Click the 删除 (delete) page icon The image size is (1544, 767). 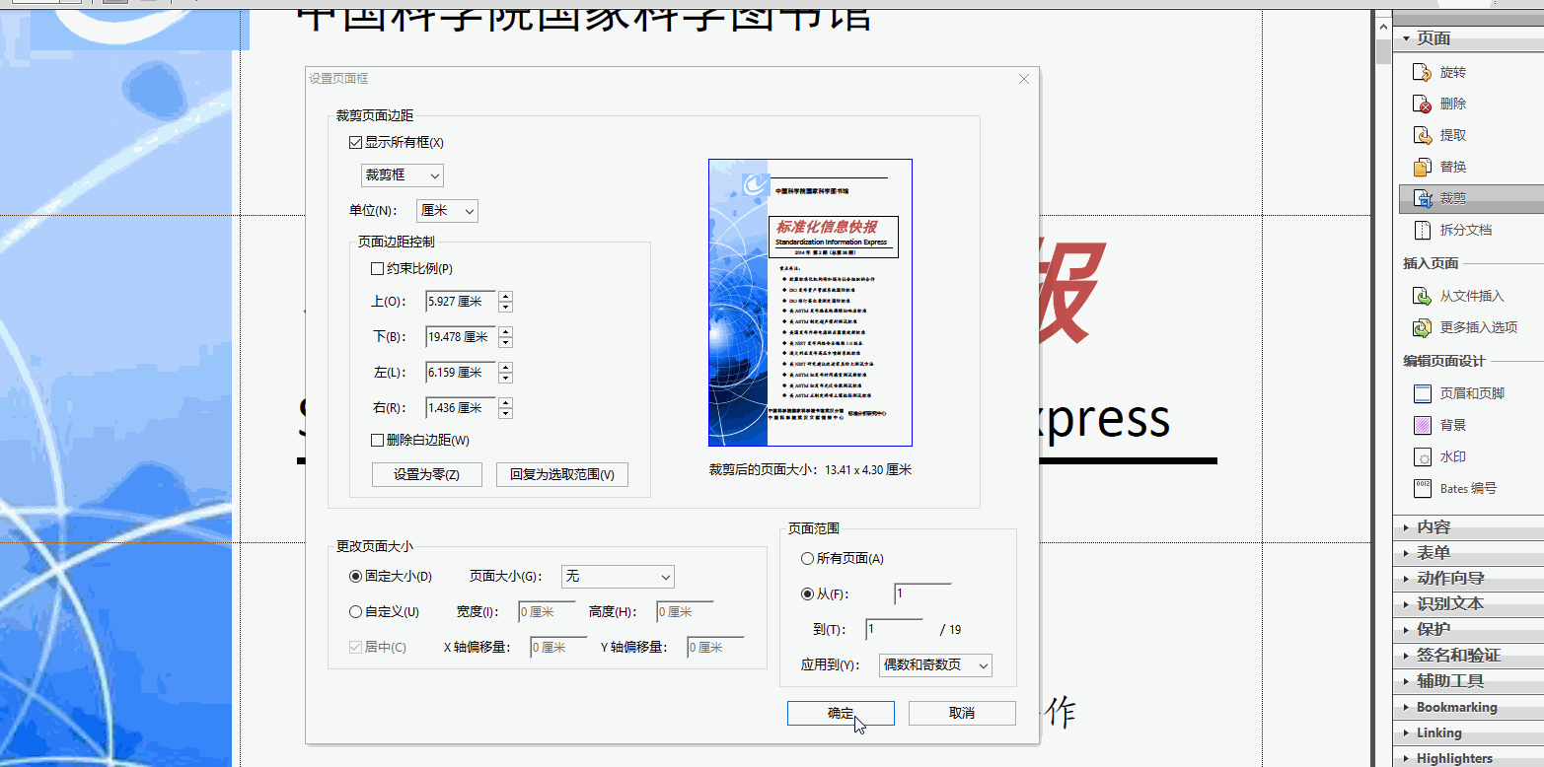(1422, 104)
